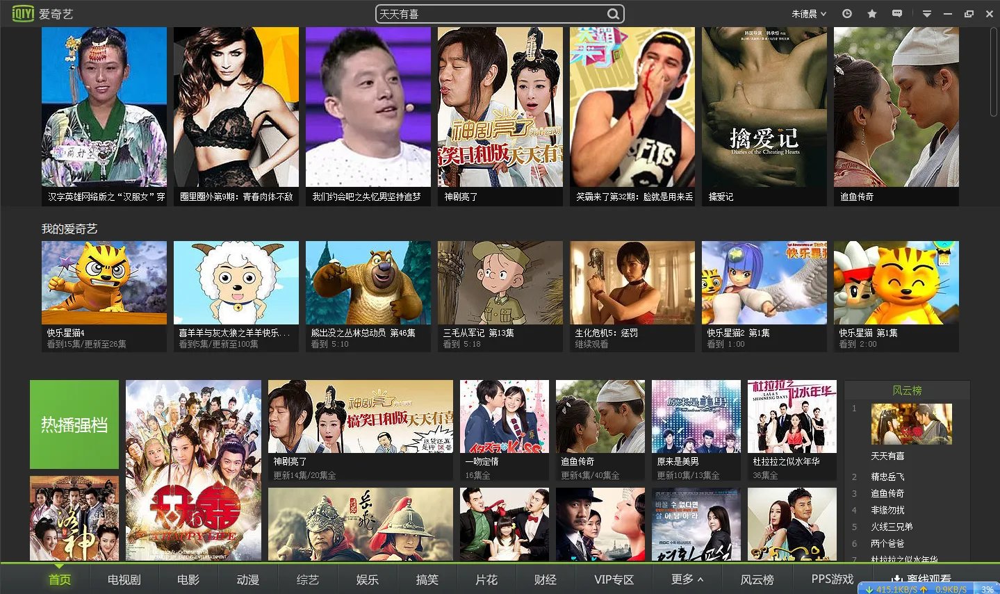Open the VIP专区 tab
This screenshot has height=594, width=1000.
point(614,579)
